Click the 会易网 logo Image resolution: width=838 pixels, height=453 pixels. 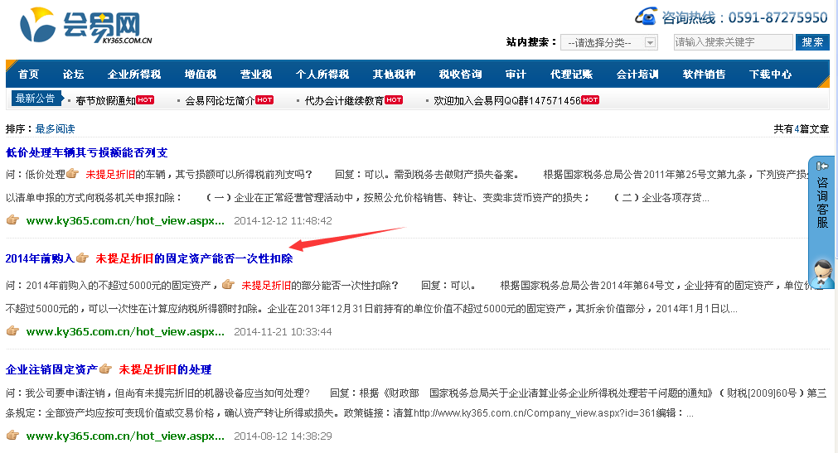pos(85,27)
